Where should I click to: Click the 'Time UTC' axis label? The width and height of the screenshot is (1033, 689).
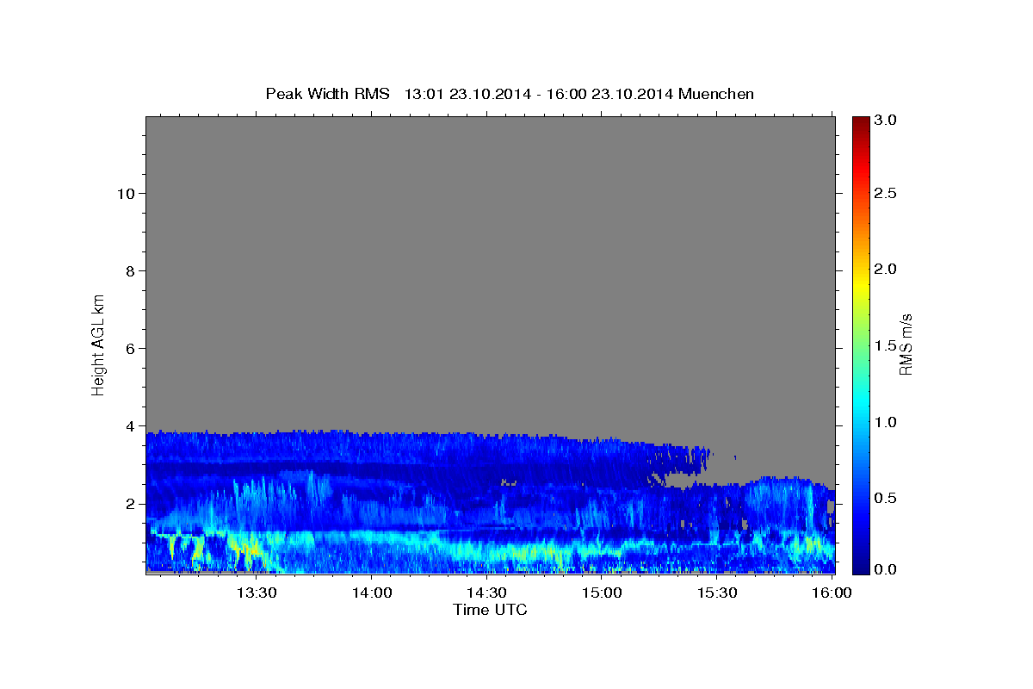(x=490, y=610)
